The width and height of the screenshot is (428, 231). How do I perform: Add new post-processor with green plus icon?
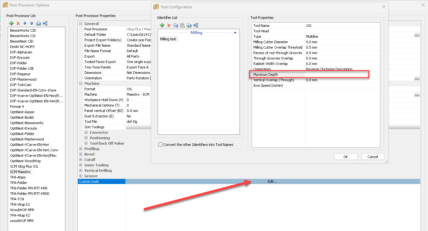click(x=11, y=23)
